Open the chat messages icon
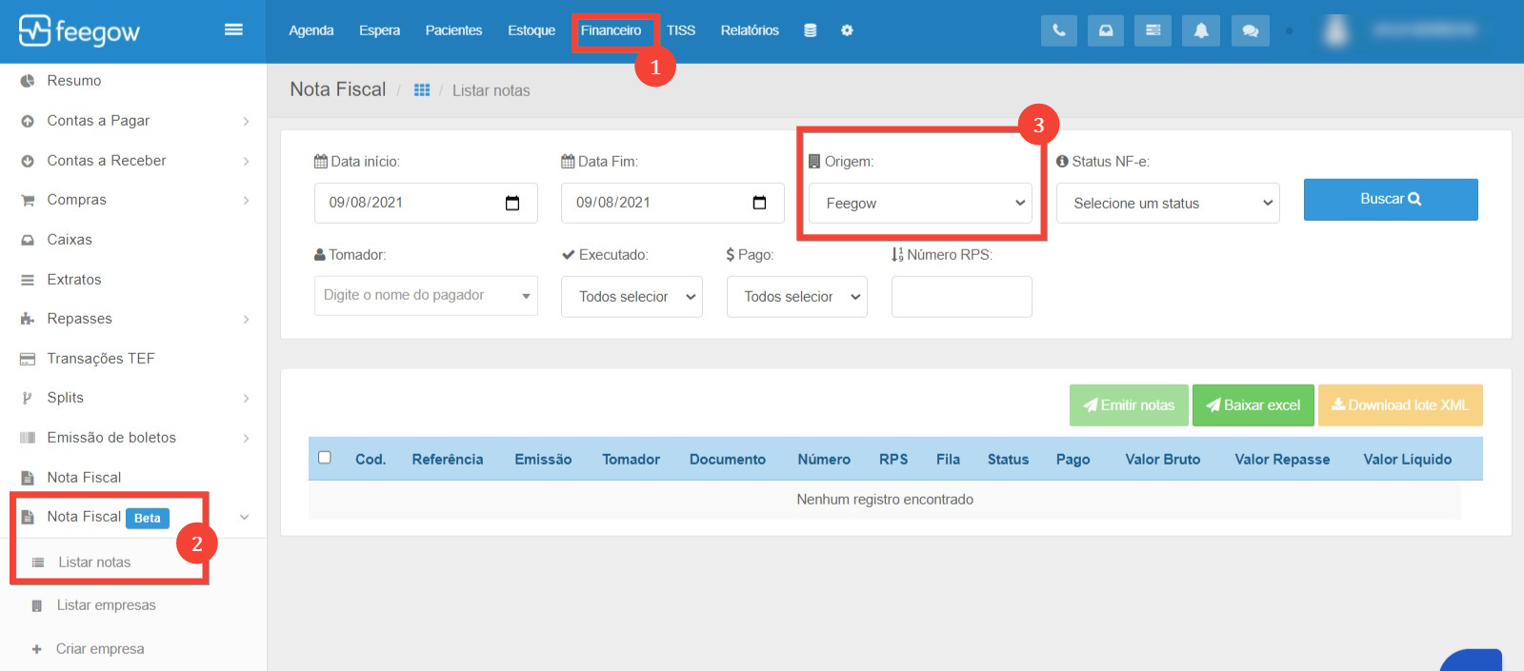 point(1250,30)
